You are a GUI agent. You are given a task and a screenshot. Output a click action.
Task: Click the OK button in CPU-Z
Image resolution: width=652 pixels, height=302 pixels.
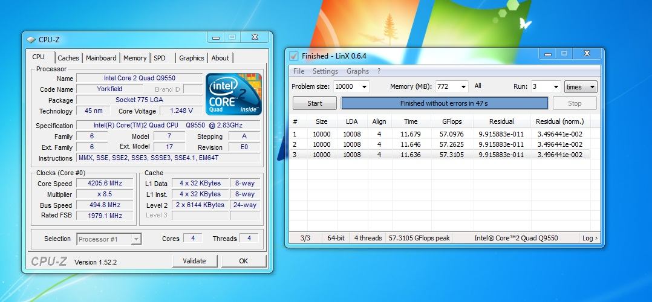click(x=243, y=261)
